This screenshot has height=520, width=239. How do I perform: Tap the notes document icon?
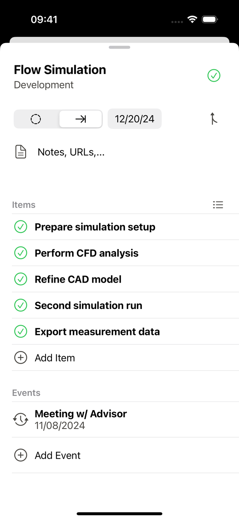tap(21, 152)
